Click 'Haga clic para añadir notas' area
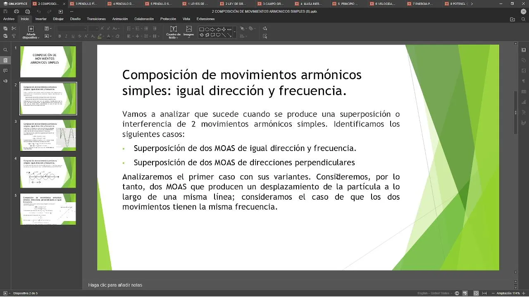 (115, 285)
